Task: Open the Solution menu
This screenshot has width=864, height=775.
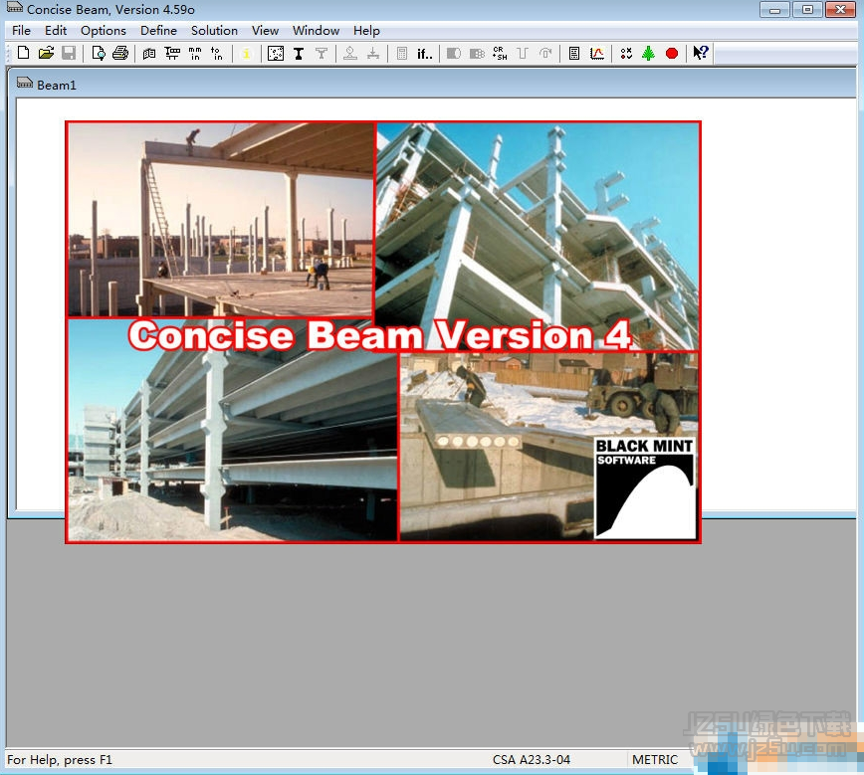Action: [x=214, y=30]
